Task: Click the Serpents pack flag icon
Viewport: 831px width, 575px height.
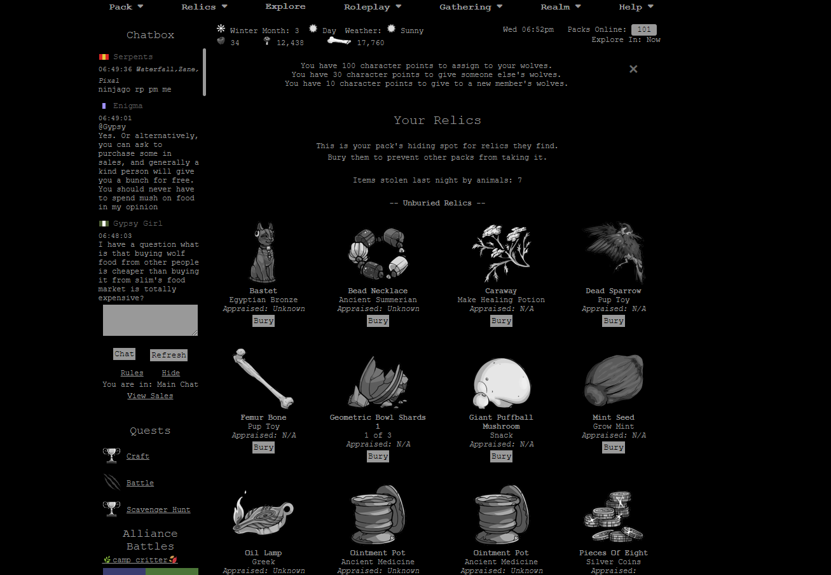Action: (x=104, y=57)
